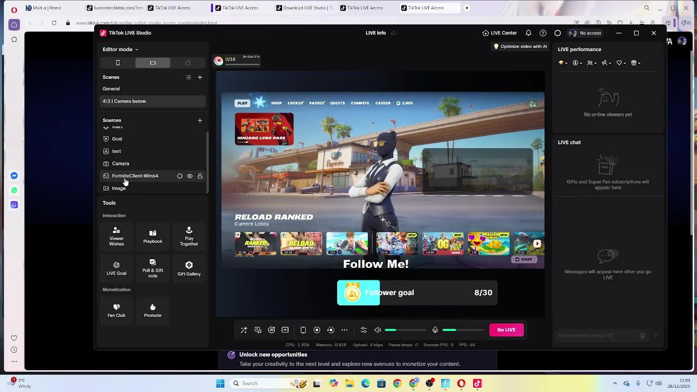
Task: Click the AI tool icon in bottom toolbar
Action: [x=272, y=330]
